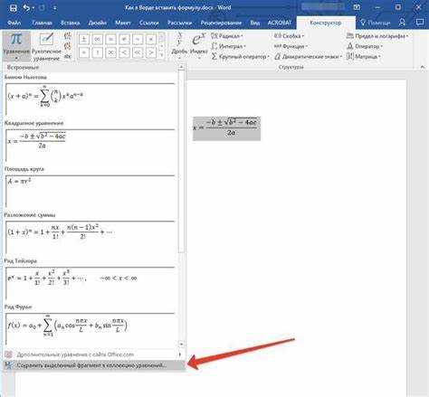Image resolution: width=429 pixels, height=397 pixels.
Task: Click the equation gallery scrollbar up arrow
Action: 181,67
